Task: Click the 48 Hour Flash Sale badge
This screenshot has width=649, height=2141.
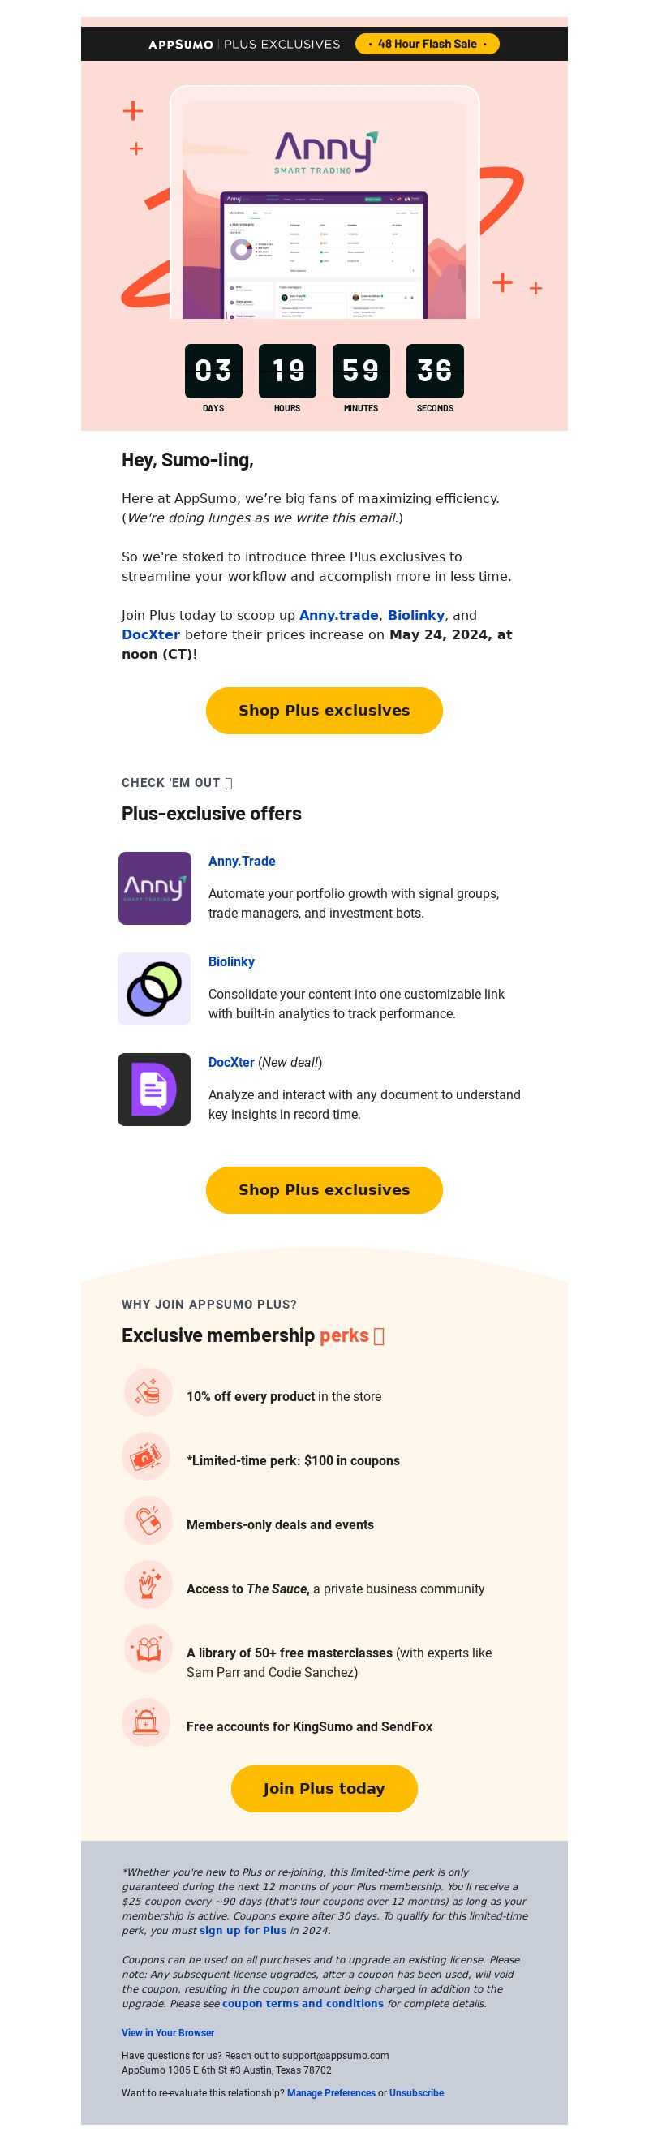Action: coord(428,44)
